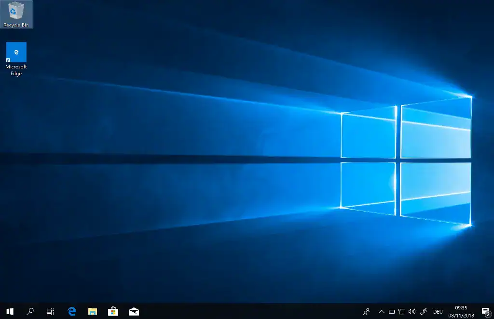
Task: Open the Windows Ink Workspace pen icon
Action: pos(424,311)
